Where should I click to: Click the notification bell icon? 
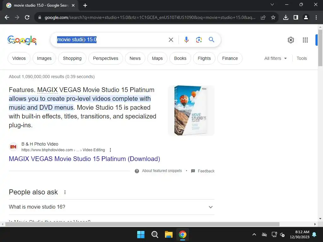coord(314,234)
